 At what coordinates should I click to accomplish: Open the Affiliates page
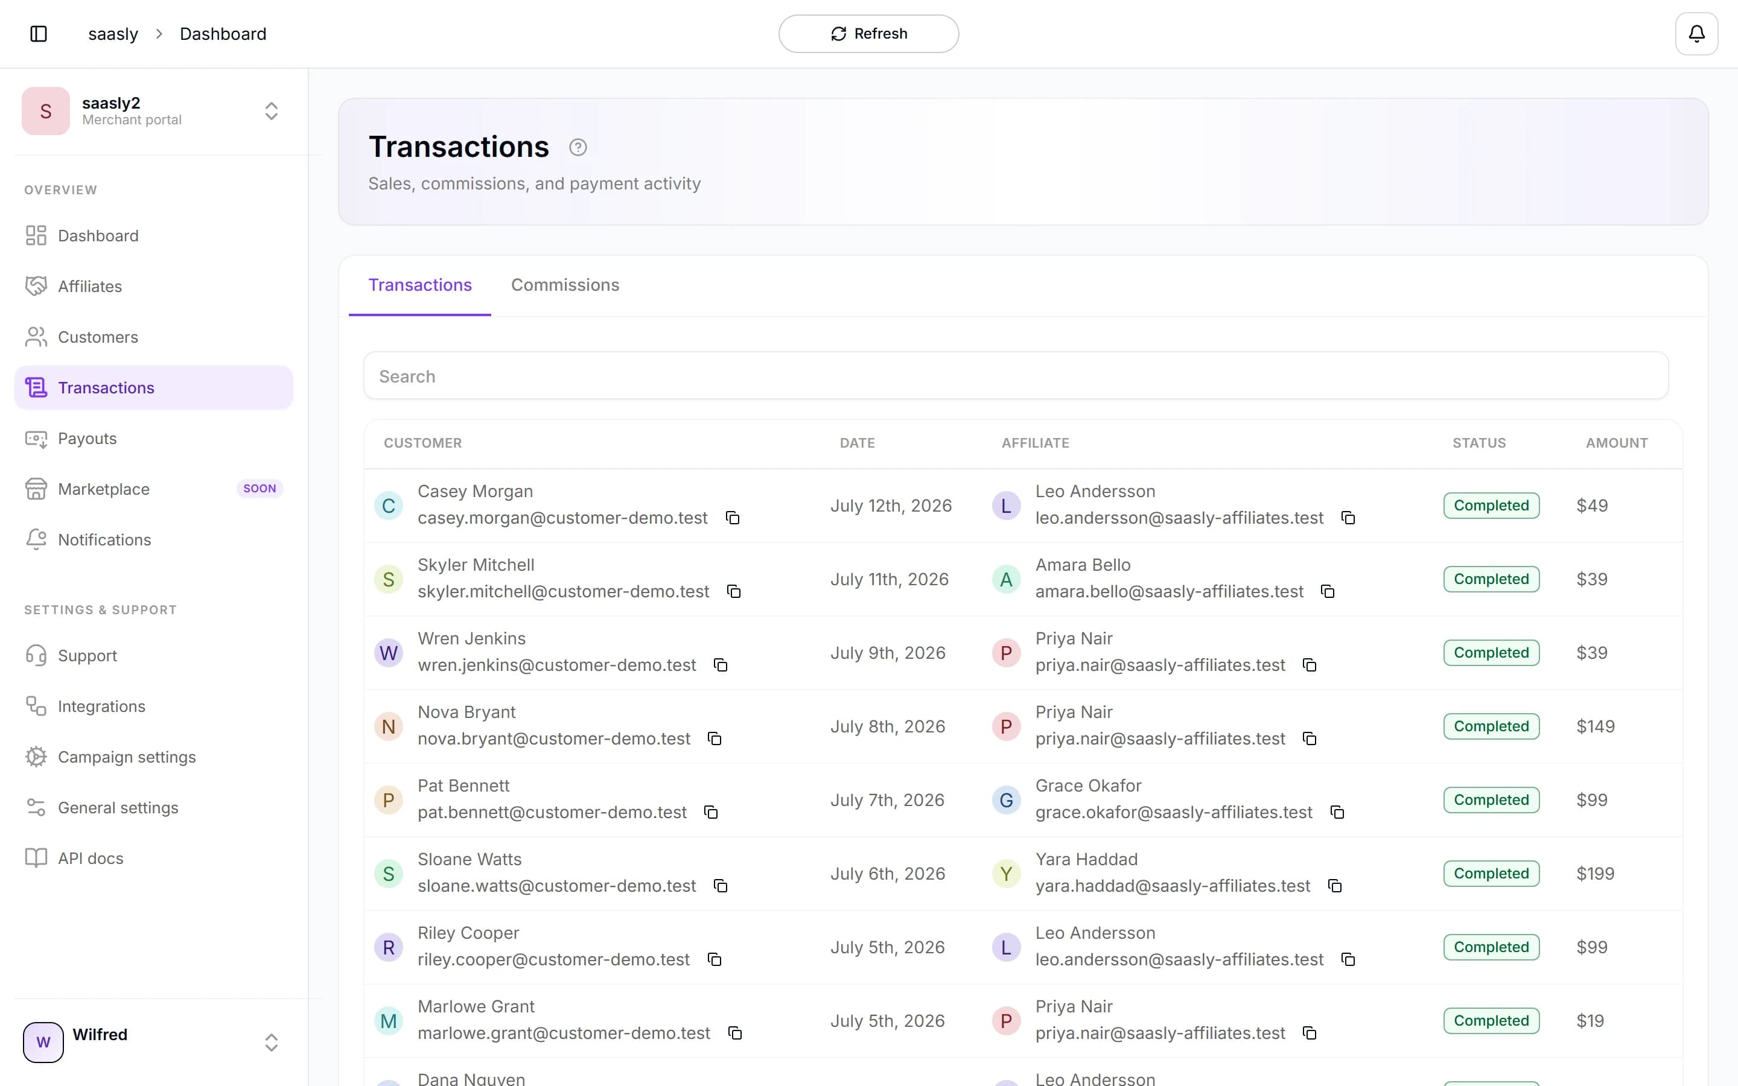pyautogui.click(x=154, y=287)
